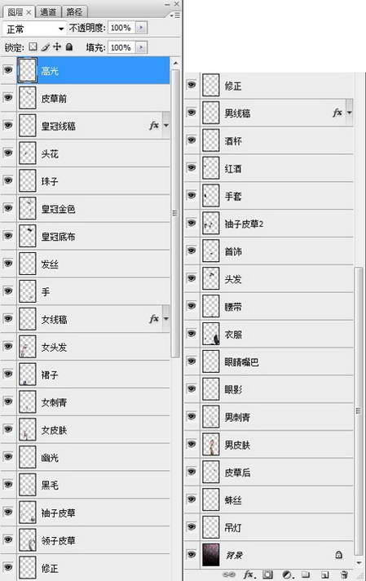366x581 pixels.
Task: Click the lock transparent pixels icon
Action: coord(33,47)
